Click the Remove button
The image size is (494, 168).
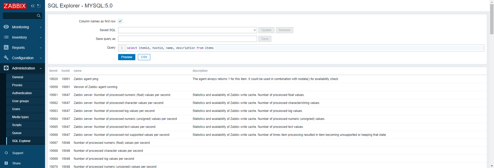click(284, 30)
